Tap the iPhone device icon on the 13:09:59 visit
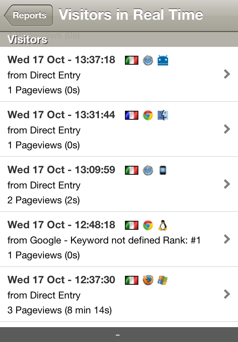238x342 pixels. tap(163, 170)
